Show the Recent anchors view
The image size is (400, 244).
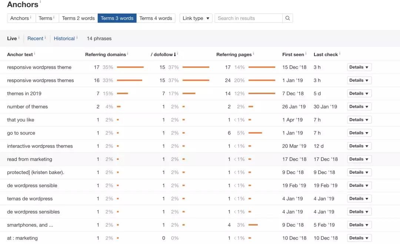pyautogui.click(x=36, y=38)
